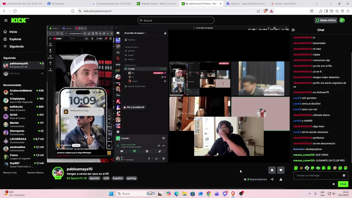Click the Obtén KICKs button
Screen dimensions: 352x198
coord(326,20)
